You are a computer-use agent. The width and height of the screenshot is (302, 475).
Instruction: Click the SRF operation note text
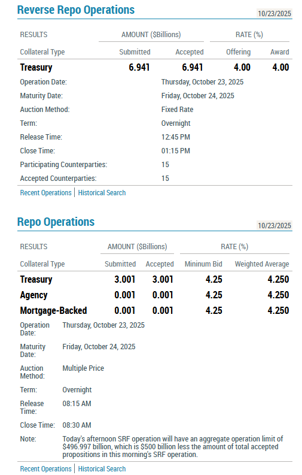point(173,446)
